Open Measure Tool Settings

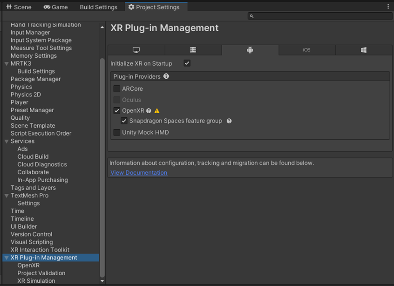pyautogui.click(x=41, y=48)
